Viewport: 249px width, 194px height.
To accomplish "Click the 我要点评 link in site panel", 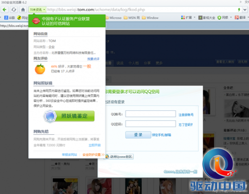I will click(x=93, y=59).
